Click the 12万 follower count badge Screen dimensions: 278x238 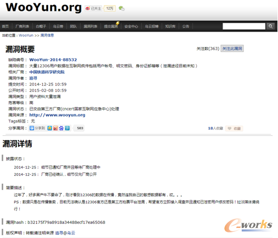(110, 8)
